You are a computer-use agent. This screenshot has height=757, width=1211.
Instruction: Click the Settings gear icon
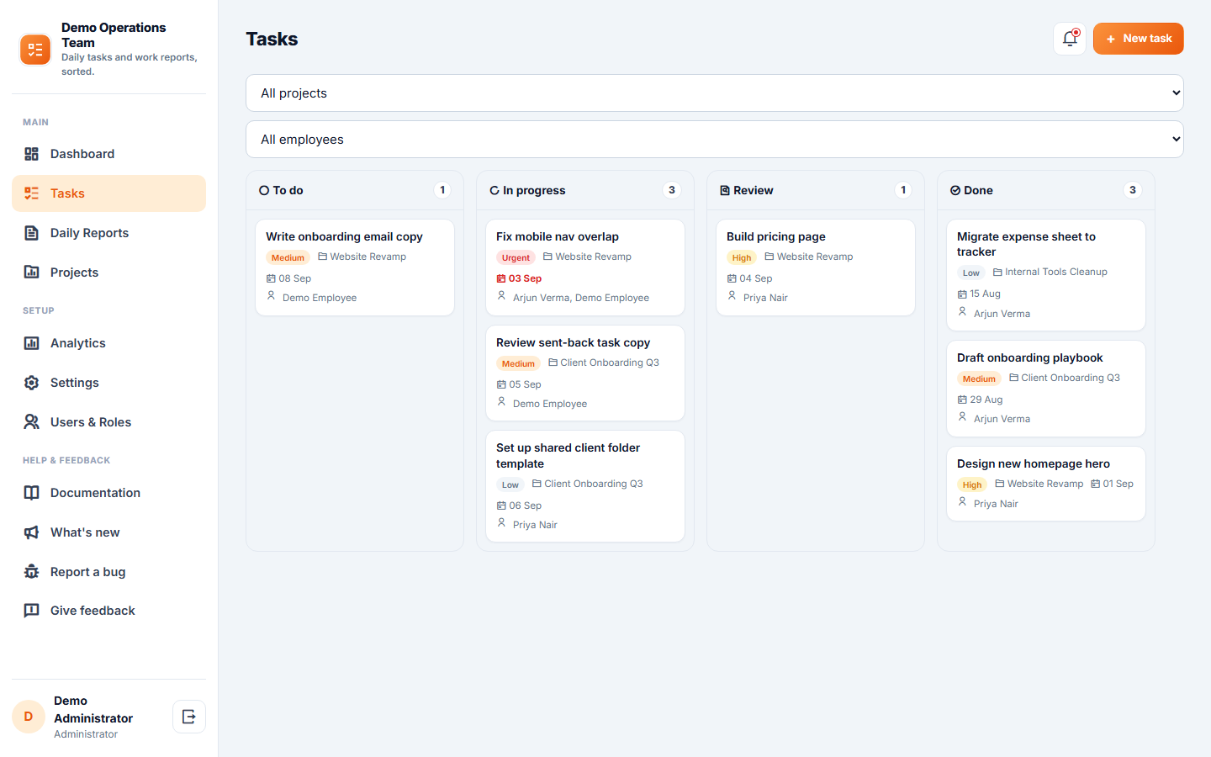pos(31,383)
